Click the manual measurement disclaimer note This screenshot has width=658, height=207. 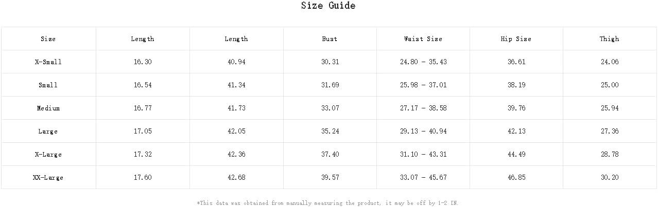point(327,203)
